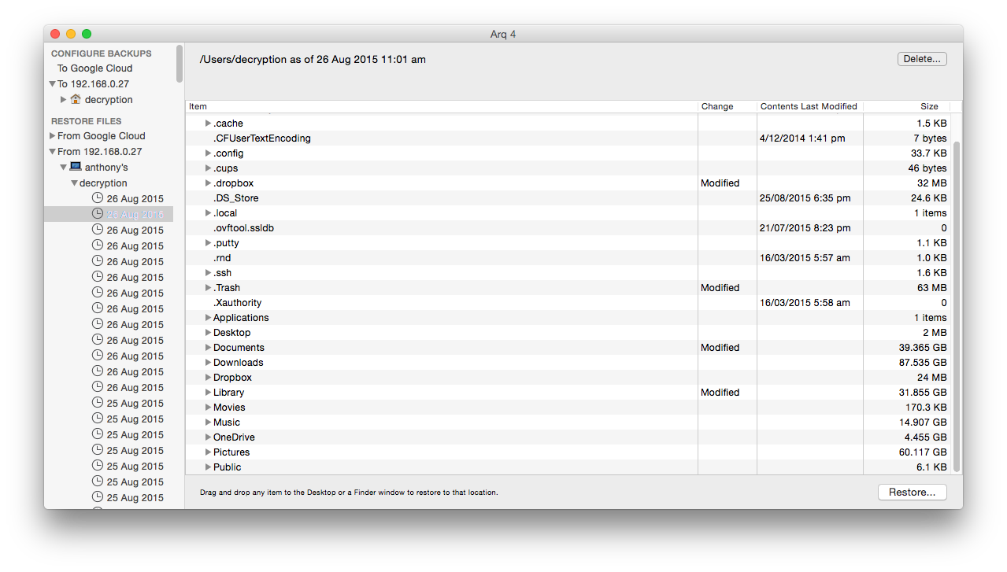The width and height of the screenshot is (1007, 572).
Task: Expand the Dropbox folder
Action: (x=209, y=378)
